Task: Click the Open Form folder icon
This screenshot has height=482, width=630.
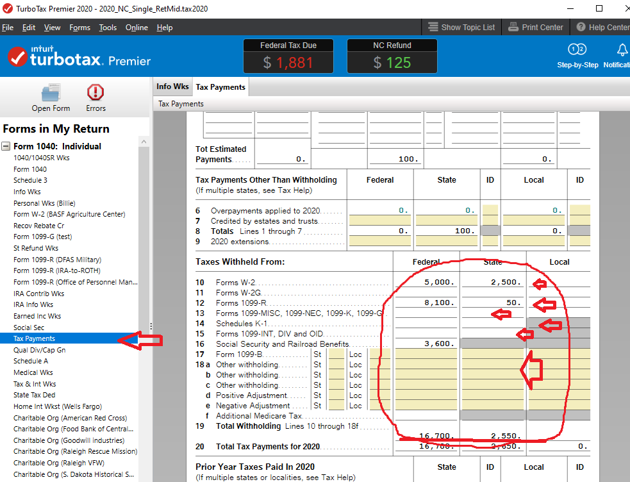Action: pos(51,93)
